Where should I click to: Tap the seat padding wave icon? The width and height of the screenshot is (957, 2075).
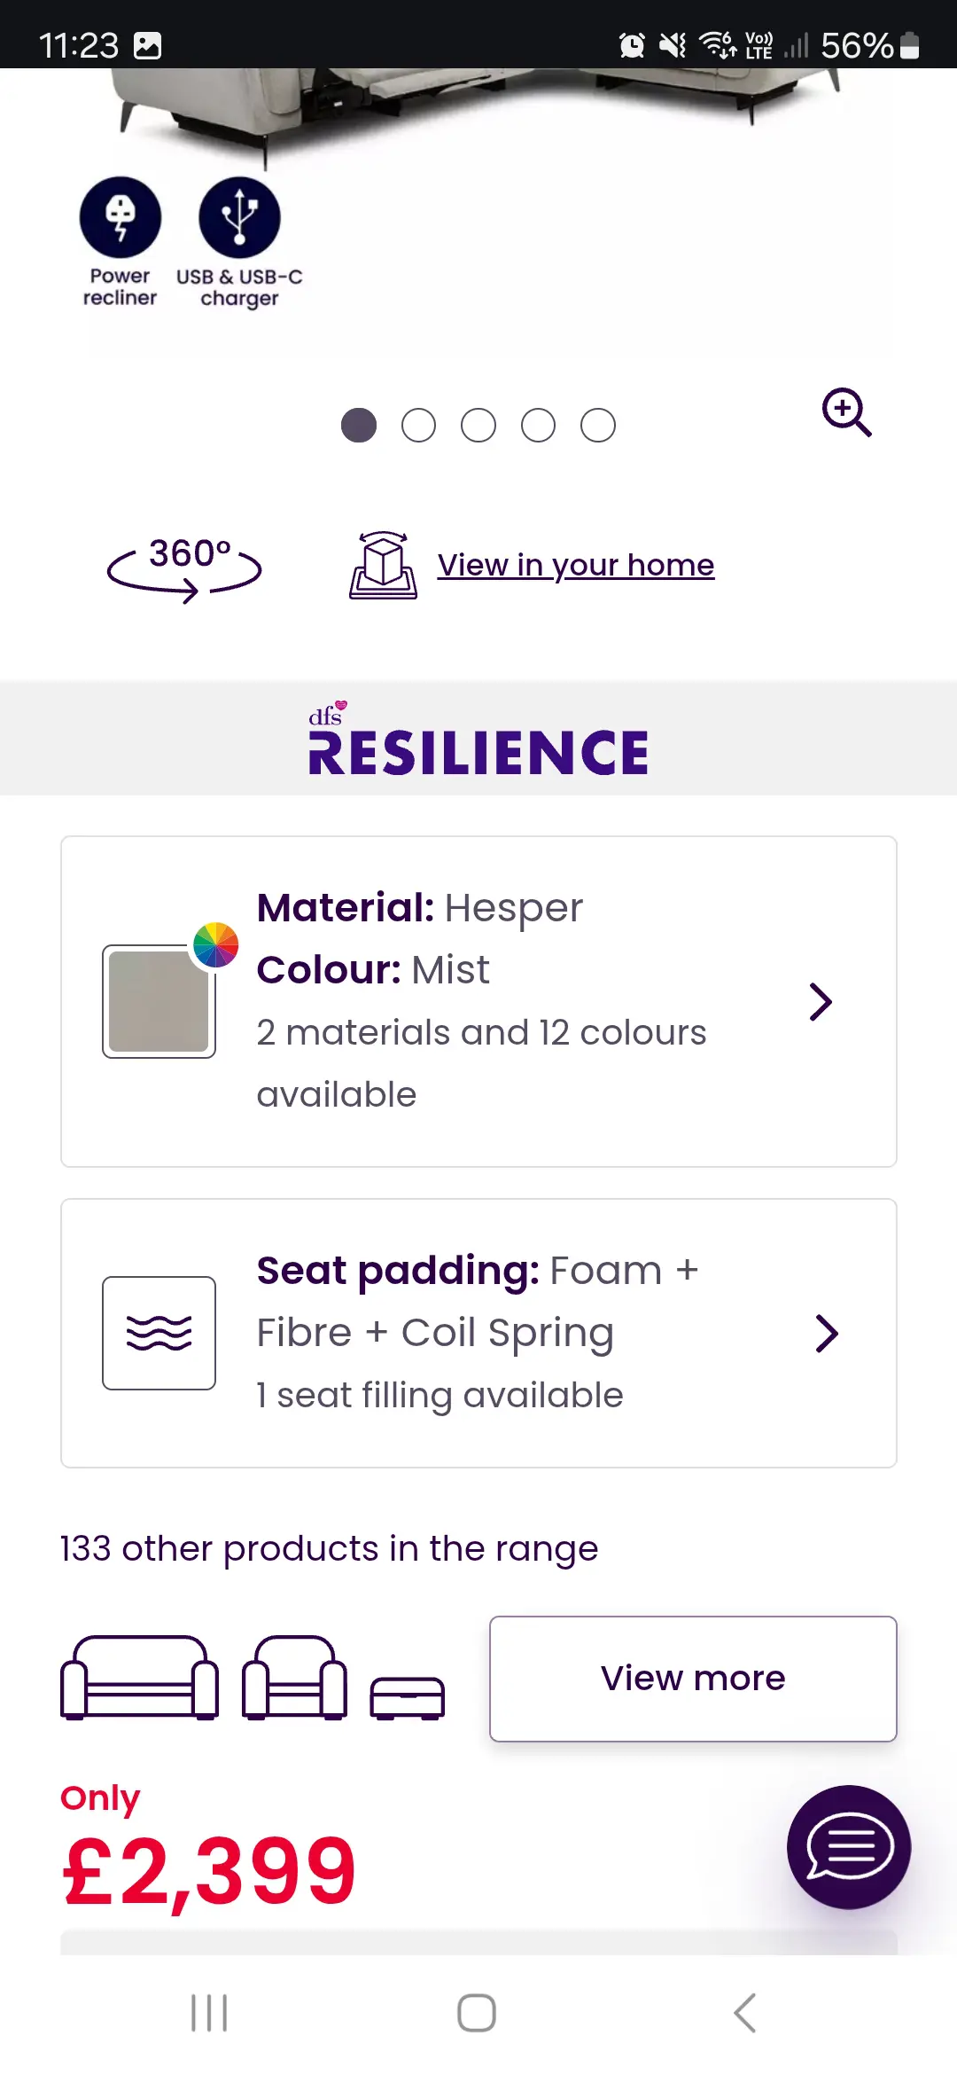tap(159, 1333)
